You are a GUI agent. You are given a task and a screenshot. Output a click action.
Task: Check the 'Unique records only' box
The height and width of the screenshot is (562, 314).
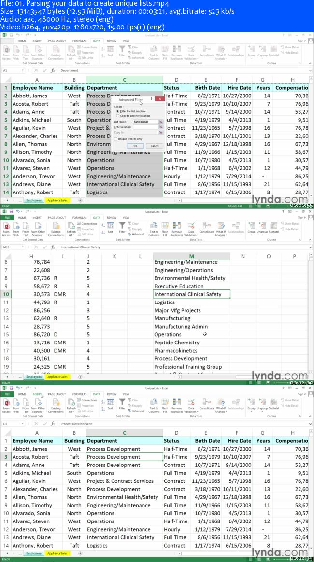128,139
